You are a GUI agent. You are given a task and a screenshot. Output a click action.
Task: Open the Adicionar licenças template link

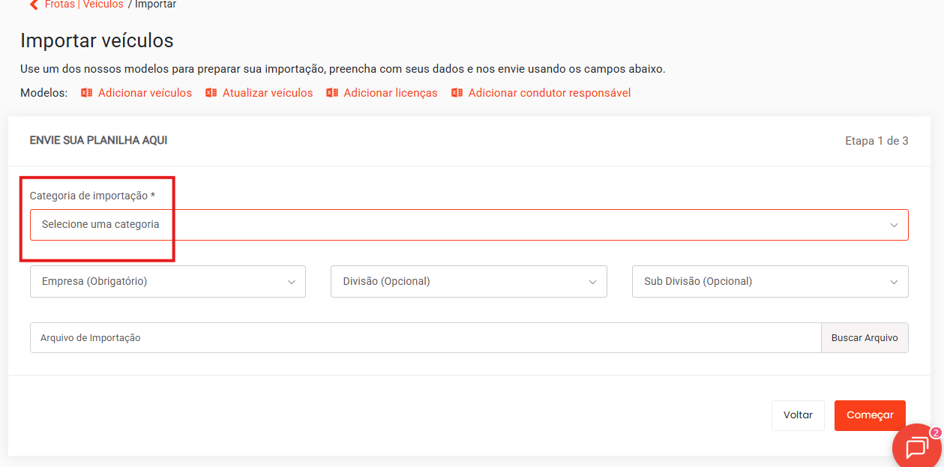click(x=391, y=93)
